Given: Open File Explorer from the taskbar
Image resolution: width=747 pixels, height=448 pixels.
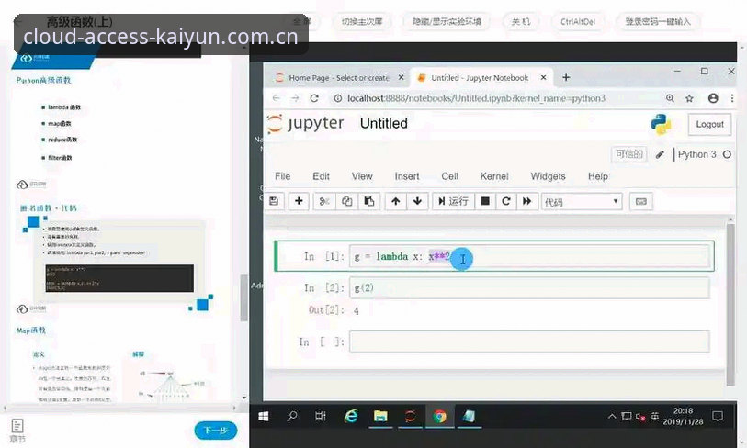Looking at the screenshot, I should (x=380, y=417).
